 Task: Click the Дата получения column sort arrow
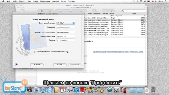144,16
